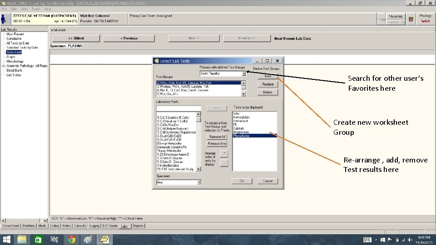Click the < Previous button
This screenshot has width=436, height=245.
(x=129, y=38)
